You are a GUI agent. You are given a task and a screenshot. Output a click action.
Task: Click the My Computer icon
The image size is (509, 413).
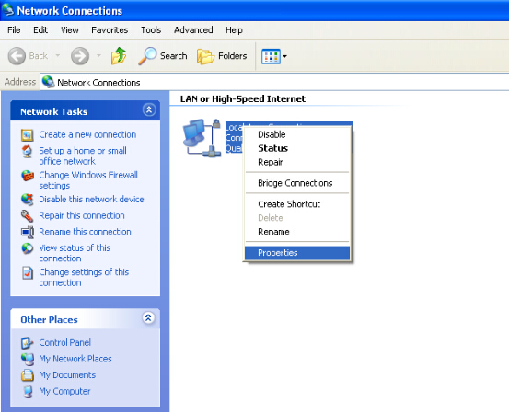click(x=28, y=392)
